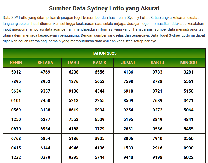Image resolution: width=208 pixels, height=163 pixels.
Task: Click the cell with 4769
Action: 45,72
